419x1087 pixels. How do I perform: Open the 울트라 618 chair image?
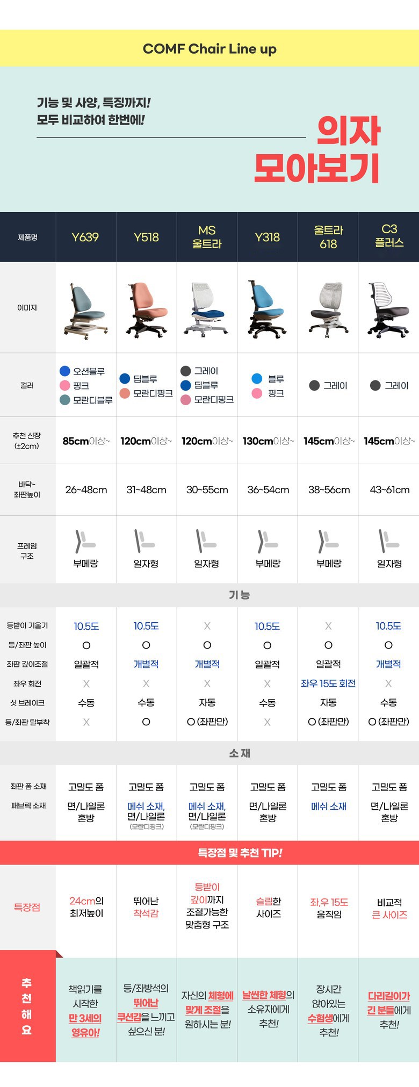tap(328, 308)
